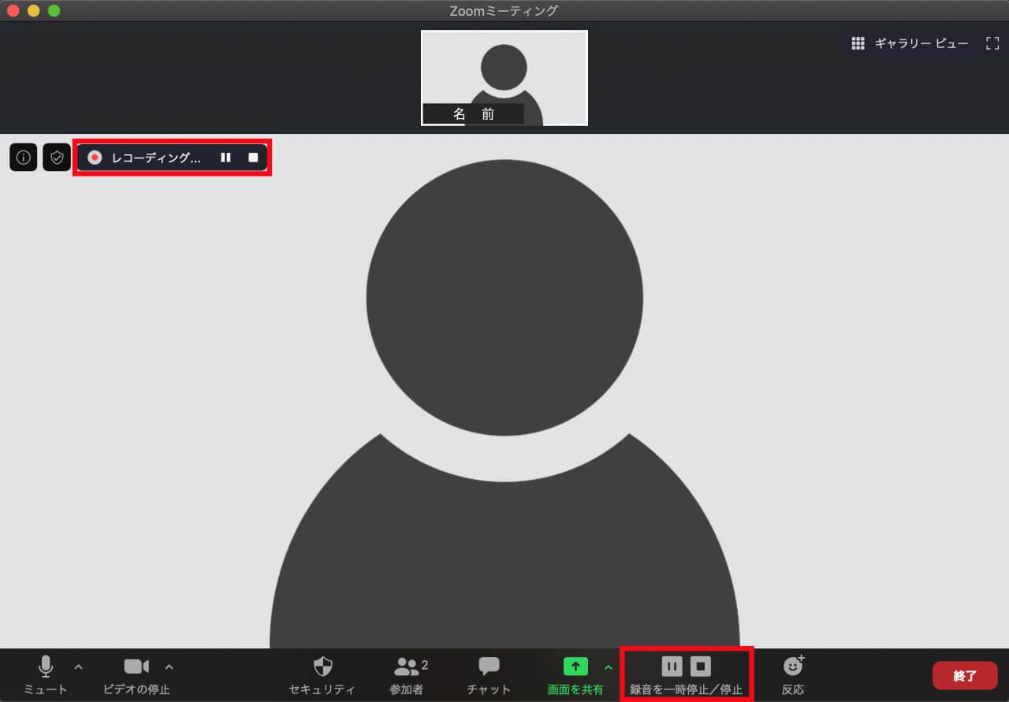Open meeting info circle icon
1009x702 pixels.
[24, 158]
